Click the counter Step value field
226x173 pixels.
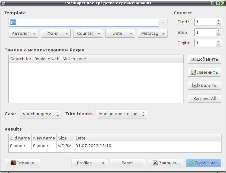pyautogui.click(x=205, y=32)
